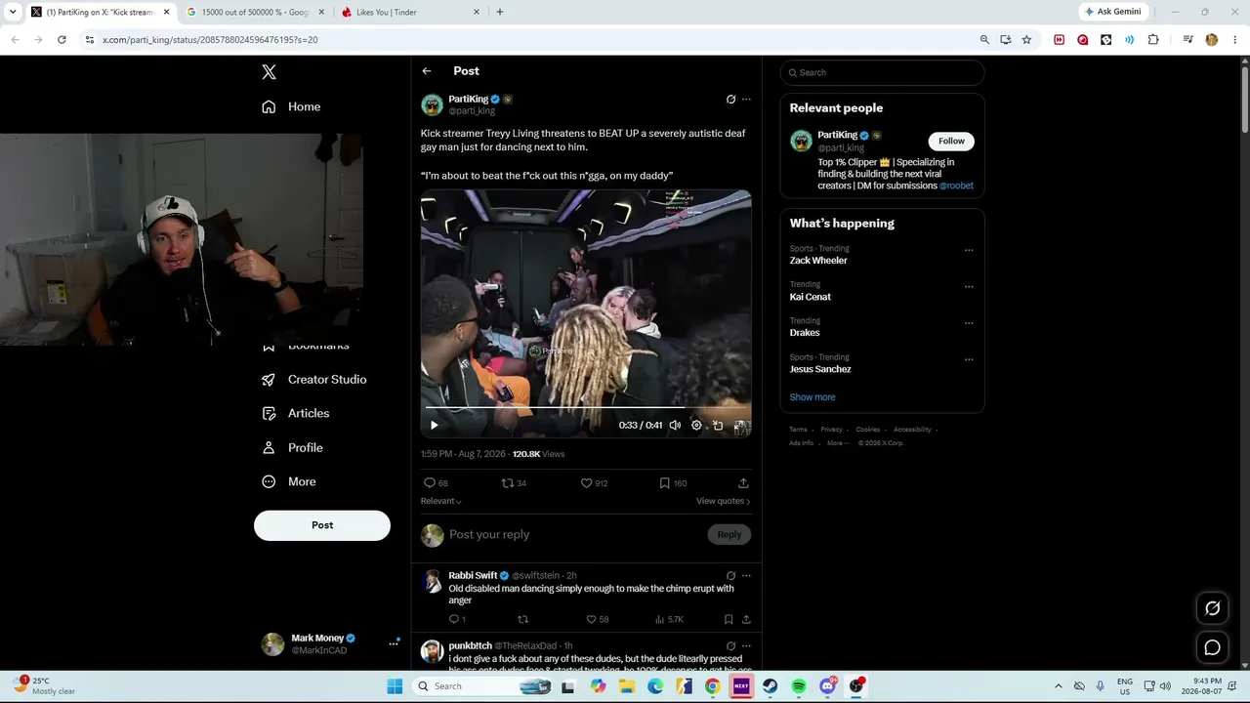Open File Explorer from the taskbar

tap(627, 686)
